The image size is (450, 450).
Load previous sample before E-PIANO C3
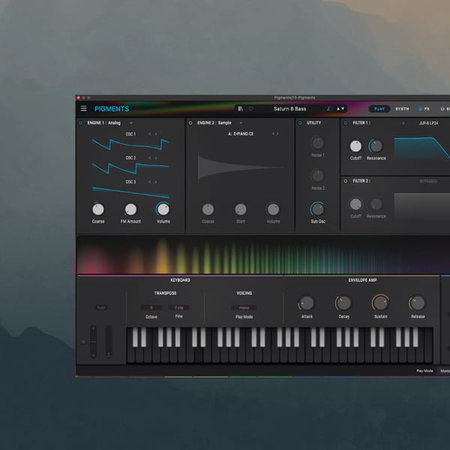(x=273, y=133)
